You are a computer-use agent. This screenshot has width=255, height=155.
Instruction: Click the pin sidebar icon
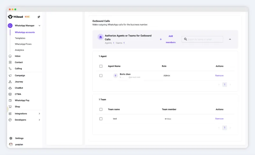click(39, 17)
